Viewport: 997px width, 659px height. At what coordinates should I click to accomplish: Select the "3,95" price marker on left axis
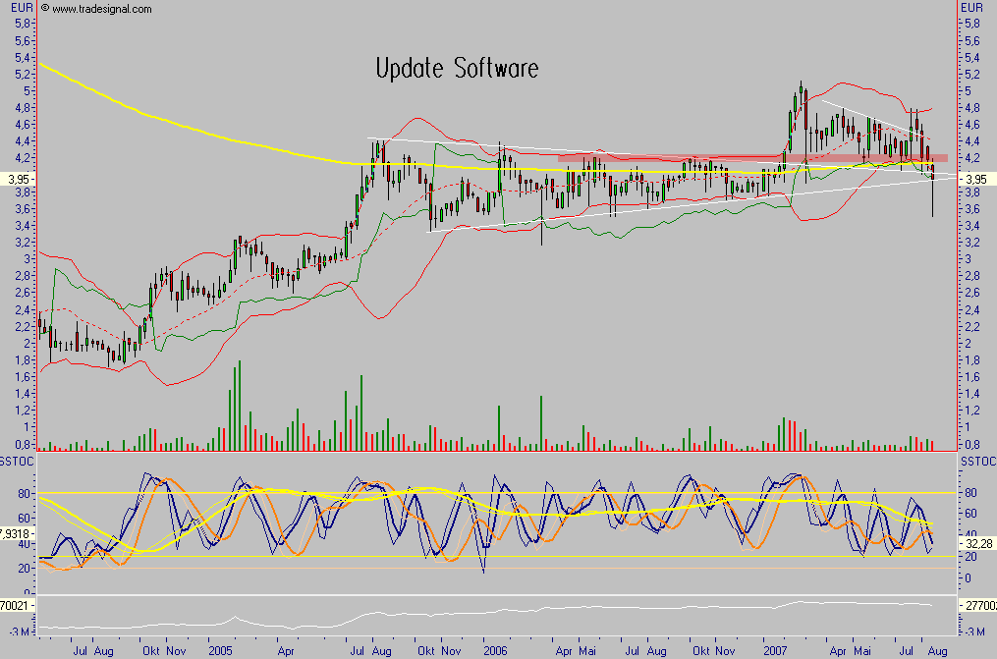[17, 180]
